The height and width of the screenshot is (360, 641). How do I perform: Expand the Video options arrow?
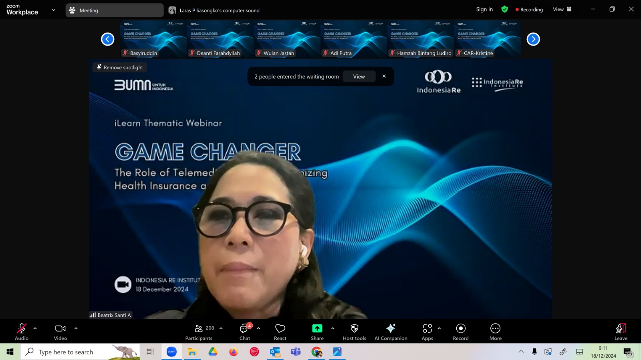[x=76, y=328]
